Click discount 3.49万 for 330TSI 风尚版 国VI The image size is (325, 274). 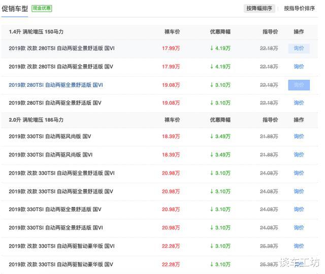click(x=220, y=155)
